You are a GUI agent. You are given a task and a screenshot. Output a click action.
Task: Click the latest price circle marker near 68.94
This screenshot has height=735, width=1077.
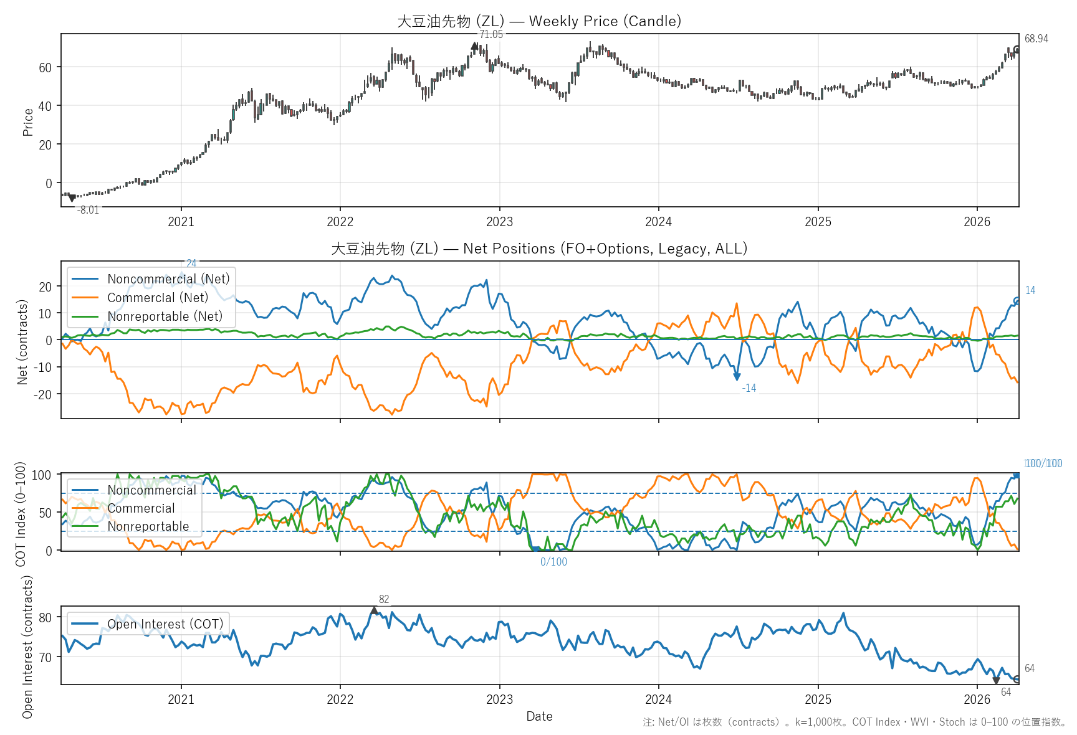1017,50
